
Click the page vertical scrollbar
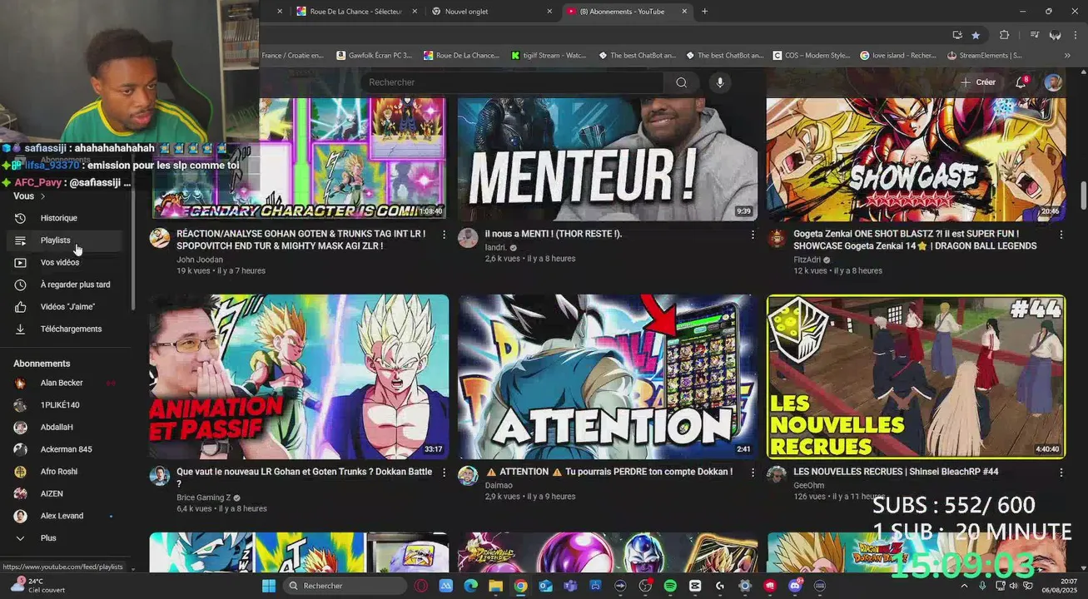coord(1083,196)
